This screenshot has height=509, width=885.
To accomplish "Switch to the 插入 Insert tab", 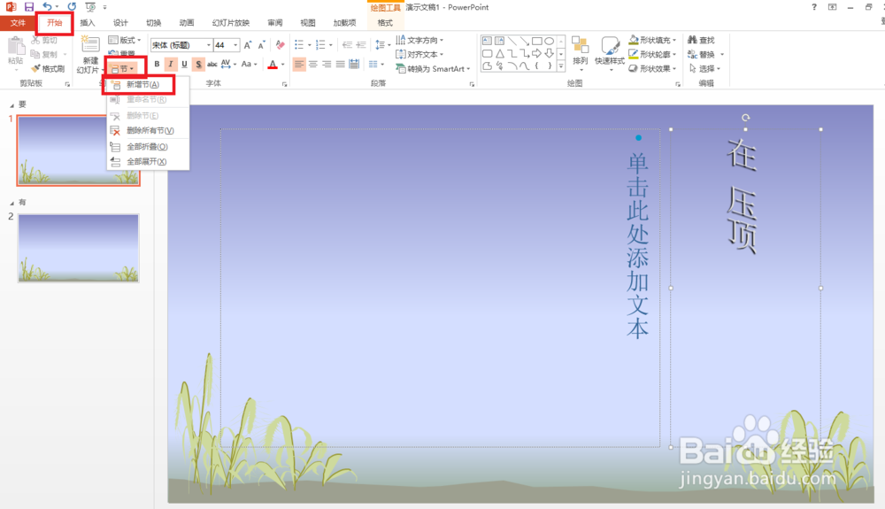I will tap(88, 22).
